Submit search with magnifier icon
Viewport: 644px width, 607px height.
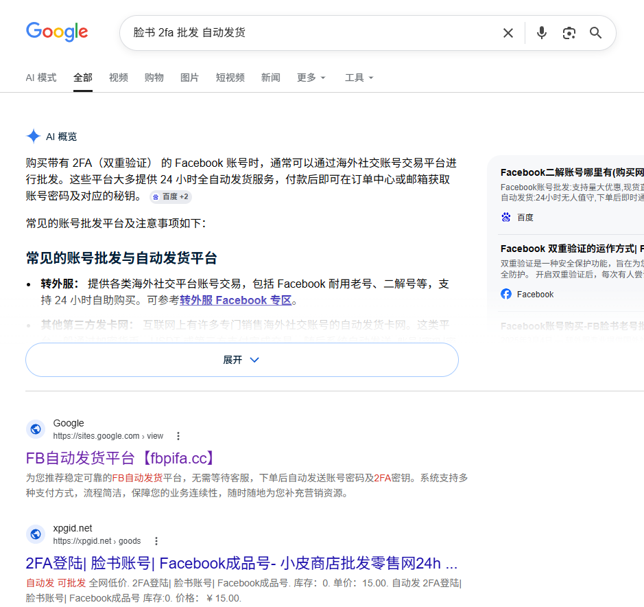(x=595, y=33)
